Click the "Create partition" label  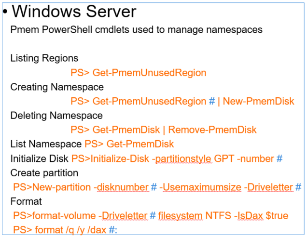pos(44,173)
